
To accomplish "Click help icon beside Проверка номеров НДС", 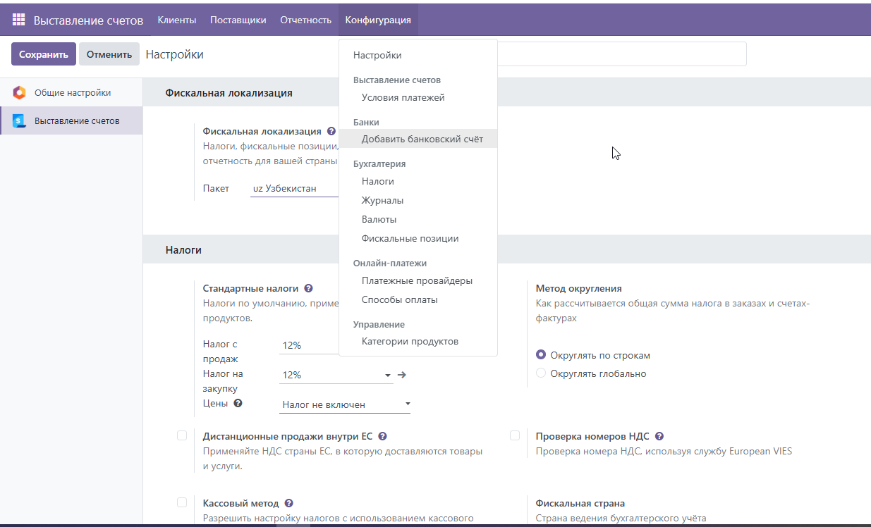I will 659,436.
